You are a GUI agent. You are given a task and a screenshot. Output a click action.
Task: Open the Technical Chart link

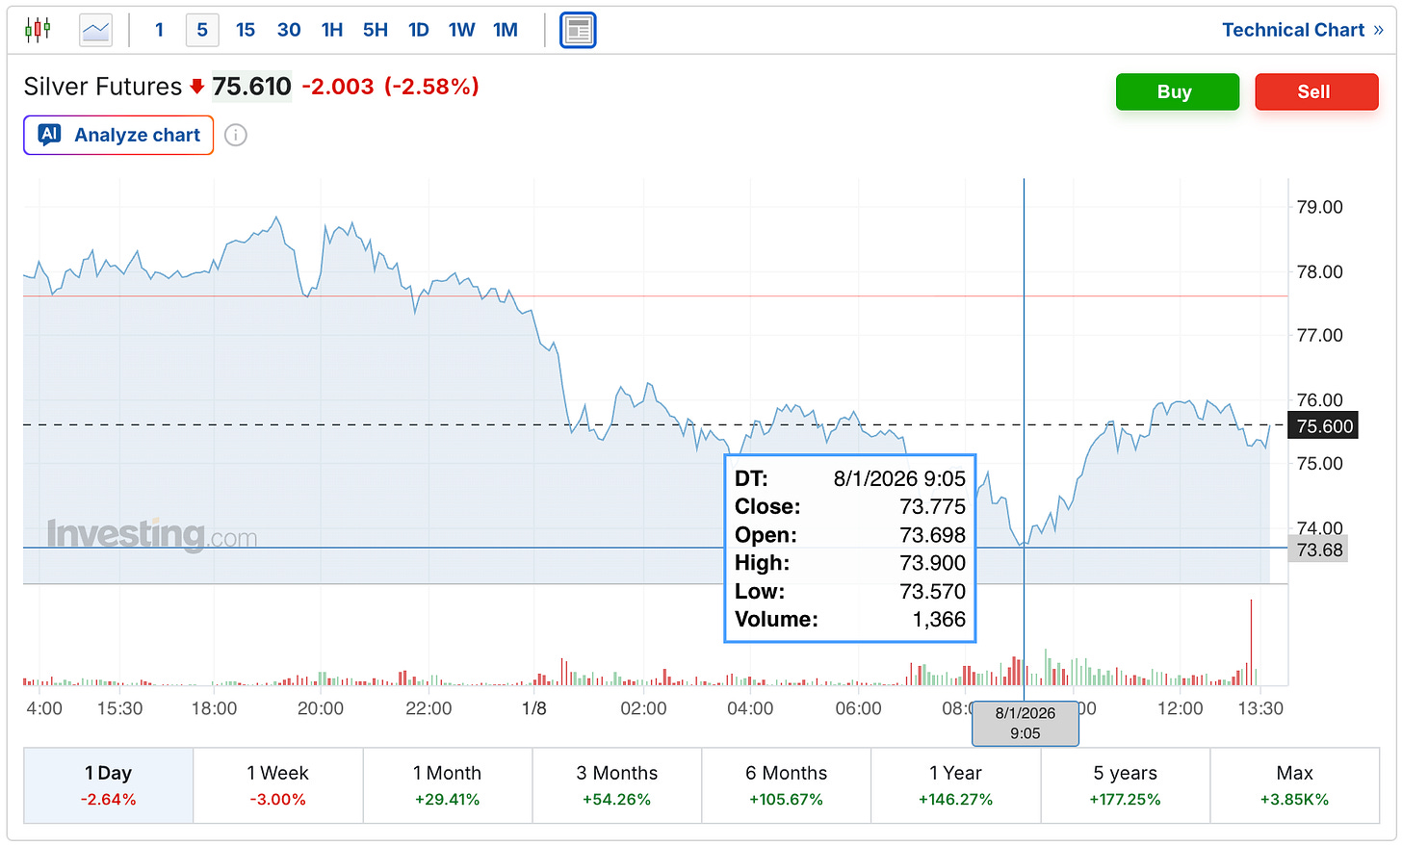pos(1292,30)
